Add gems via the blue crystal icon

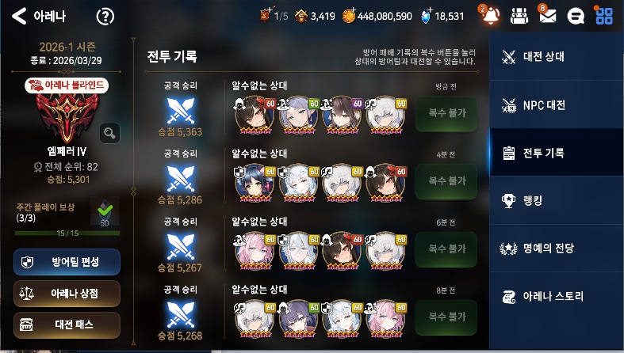427,16
